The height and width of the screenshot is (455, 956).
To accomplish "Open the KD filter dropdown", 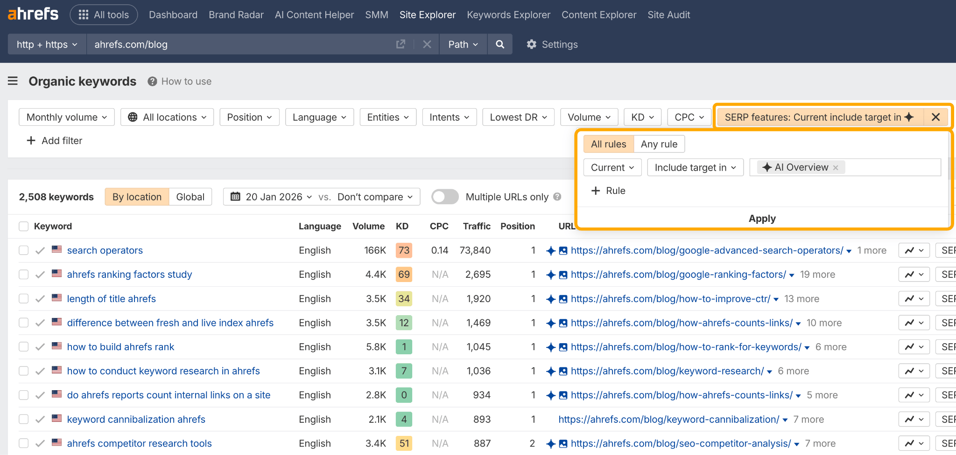I will pyautogui.click(x=642, y=117).
